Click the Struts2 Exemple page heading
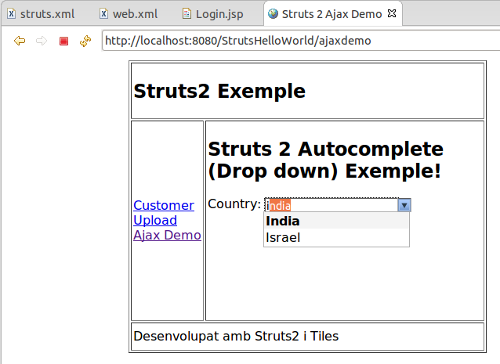The height and width of the screenshot is (364, 500). coord(219,91)
